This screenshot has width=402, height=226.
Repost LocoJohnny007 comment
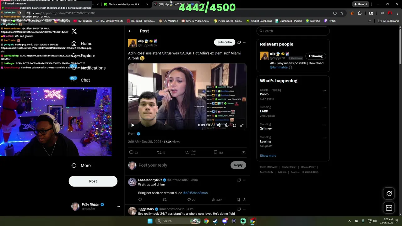(x=164, y=200)
